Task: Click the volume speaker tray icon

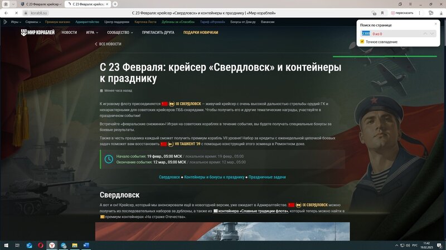Action: click(x=408, y=246)
